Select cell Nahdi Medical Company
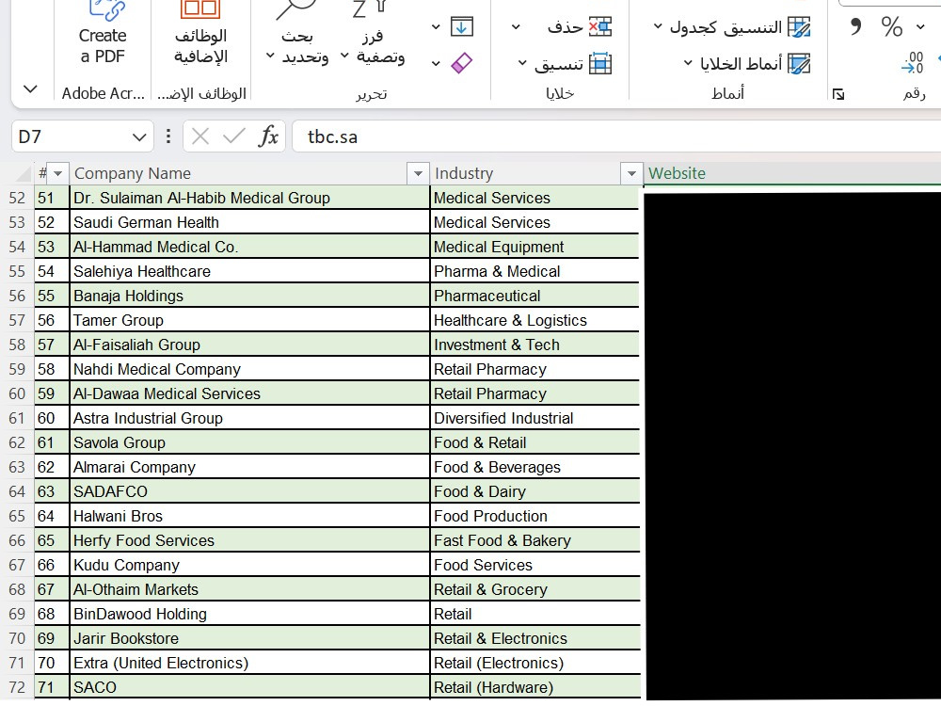The width and height of the screenshot is (941, 706). click(x=249, y=369)
